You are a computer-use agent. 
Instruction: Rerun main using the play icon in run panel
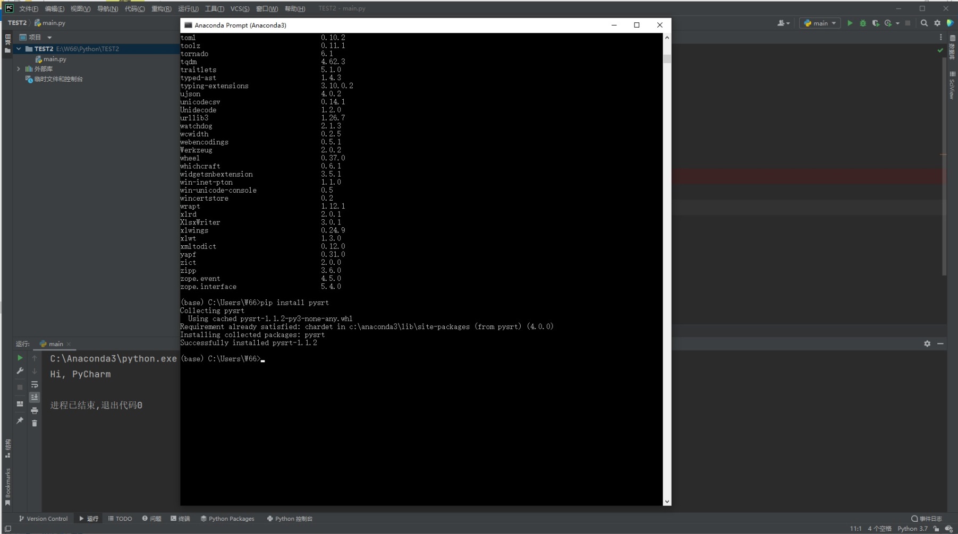click(x=20, y=358)
